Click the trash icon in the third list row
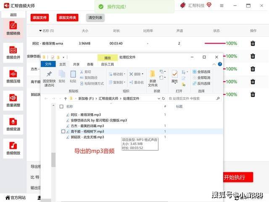Viewport: 269px width, 202px height. pyautogui.click(x=253, y=69)
